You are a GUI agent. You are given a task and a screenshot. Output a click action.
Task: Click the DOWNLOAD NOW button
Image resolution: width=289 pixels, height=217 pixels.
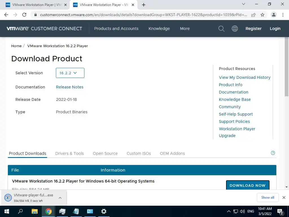[x=248, y=185]
